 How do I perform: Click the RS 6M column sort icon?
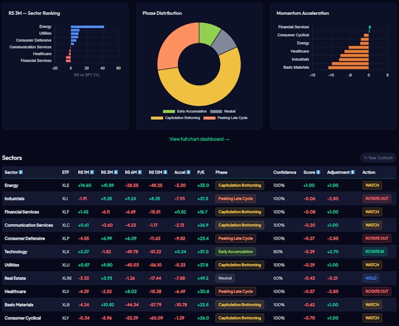(x=140, y=172)
